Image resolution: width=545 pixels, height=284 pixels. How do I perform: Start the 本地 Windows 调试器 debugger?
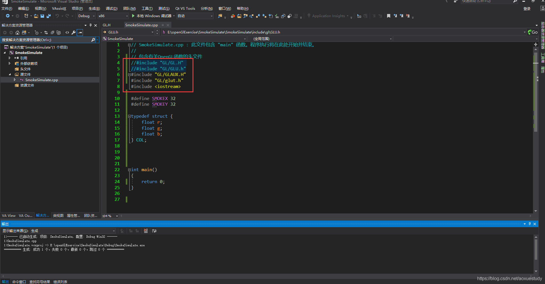(x=151, y=16)
